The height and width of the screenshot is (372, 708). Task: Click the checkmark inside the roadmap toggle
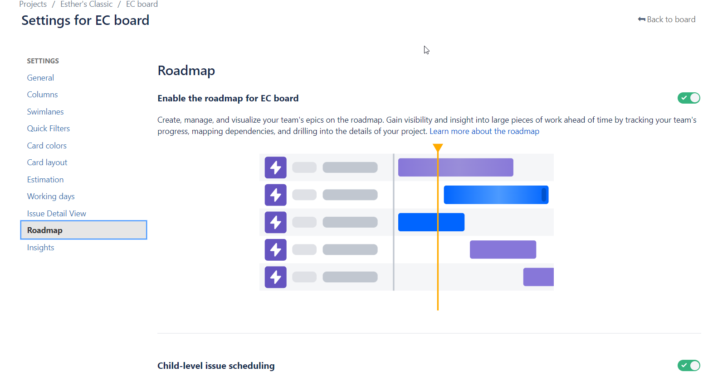click(x=684, y=98)
